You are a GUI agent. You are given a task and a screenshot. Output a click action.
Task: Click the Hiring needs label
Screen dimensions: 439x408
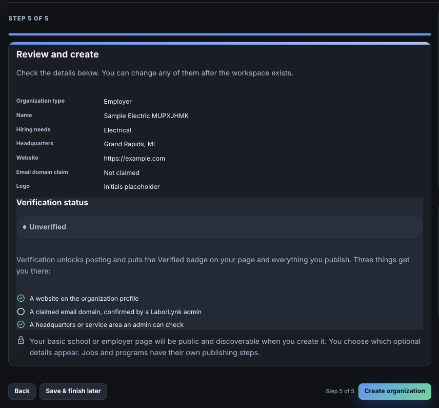(x=33, y=129)
